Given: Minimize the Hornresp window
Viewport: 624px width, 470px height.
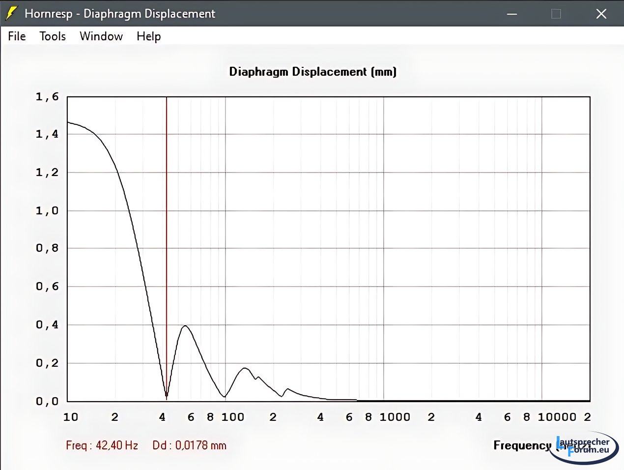Looking at the screenshot, I should [512, 14].
